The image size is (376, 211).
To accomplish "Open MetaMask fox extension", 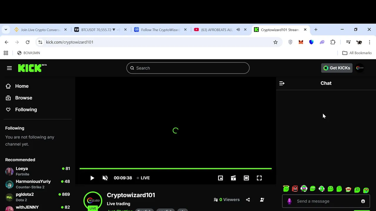I will tap(301, 42).
